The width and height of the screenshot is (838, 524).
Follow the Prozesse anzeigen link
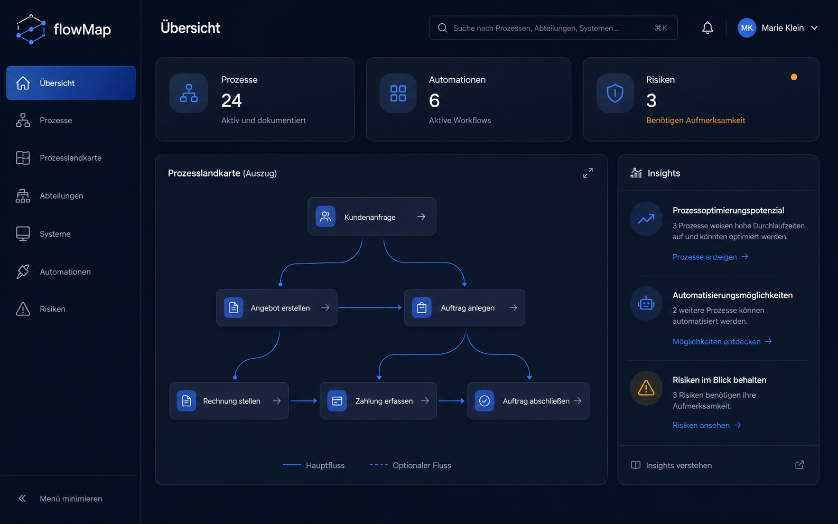[711, 257]
